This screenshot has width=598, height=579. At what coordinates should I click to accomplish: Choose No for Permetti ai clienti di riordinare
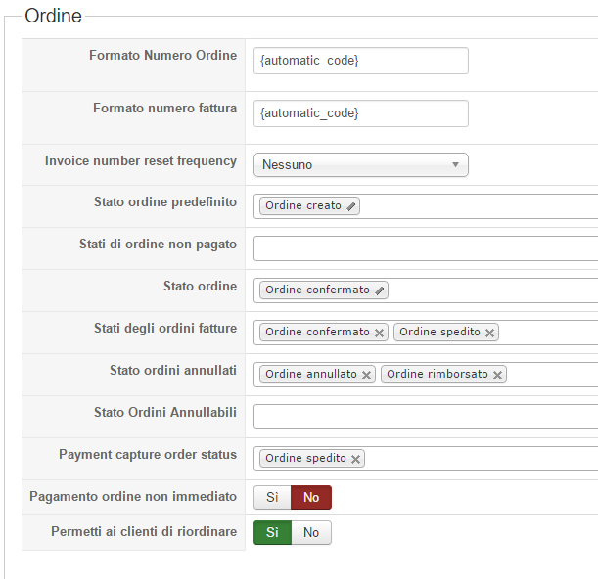pyautogui.click(x=311, y=533)
